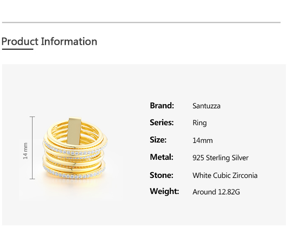Select the "Weight:" label
The width and height of the screenshot is (288, 250).
[x=164, y=191]
